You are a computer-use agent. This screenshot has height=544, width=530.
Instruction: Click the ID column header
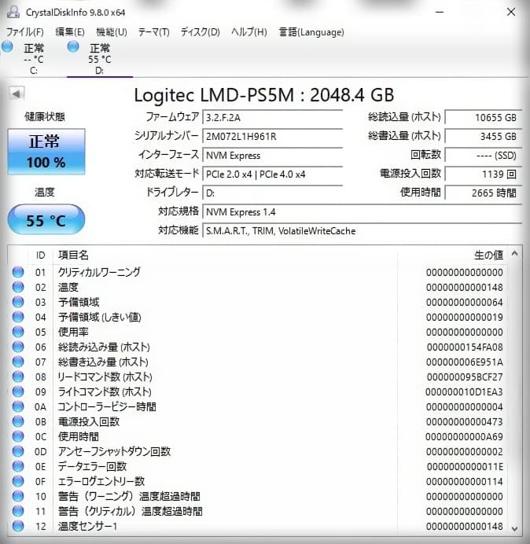click(x=40, y=255)
